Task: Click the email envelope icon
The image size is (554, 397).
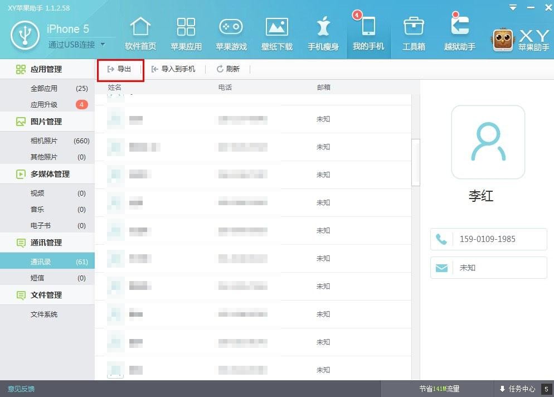Action: (x=441, y=268)
